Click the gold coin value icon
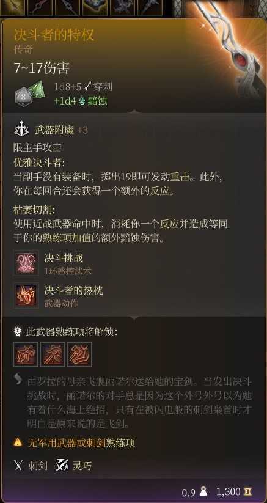This screenshot has height=503, width=267. point(248,492)
